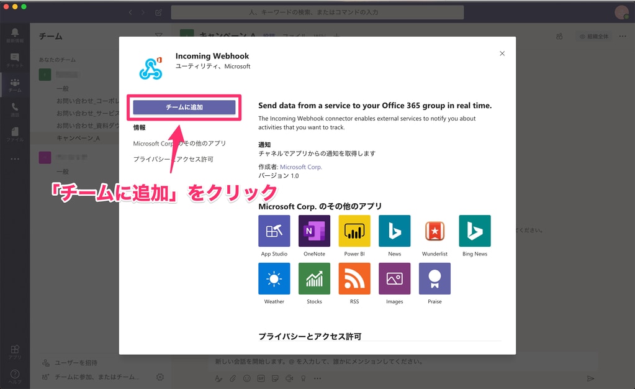Open more apps ellipsis in sidebar
The width and height of the screenshot is (635, 389).
(15, 159)
